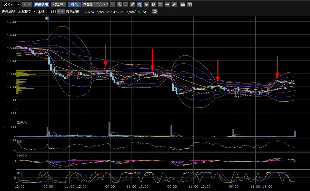310x191 pixels.
Task: Open the 本数指定 period type dropdown
Action: pos(26,12)
